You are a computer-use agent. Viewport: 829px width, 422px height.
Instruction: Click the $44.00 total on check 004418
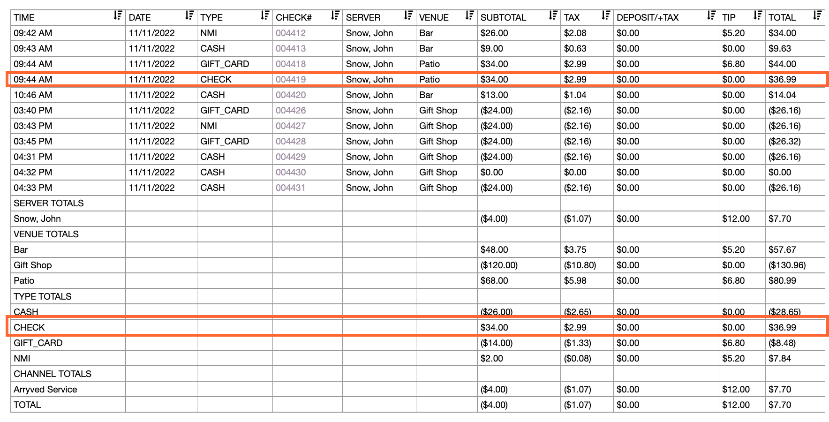coord(782,64)
